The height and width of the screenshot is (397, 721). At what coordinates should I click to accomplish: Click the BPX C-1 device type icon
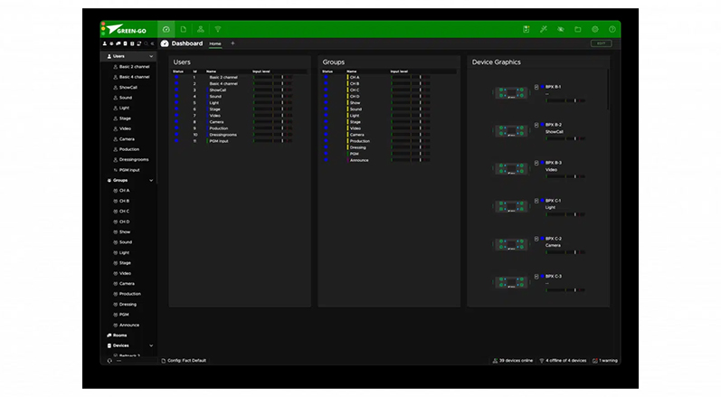pos(536,201)
